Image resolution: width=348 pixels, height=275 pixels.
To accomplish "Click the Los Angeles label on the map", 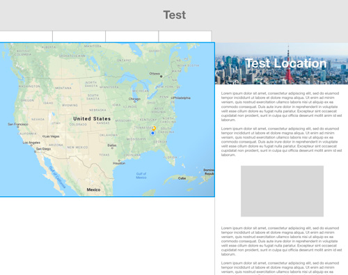I will [31, 143].
